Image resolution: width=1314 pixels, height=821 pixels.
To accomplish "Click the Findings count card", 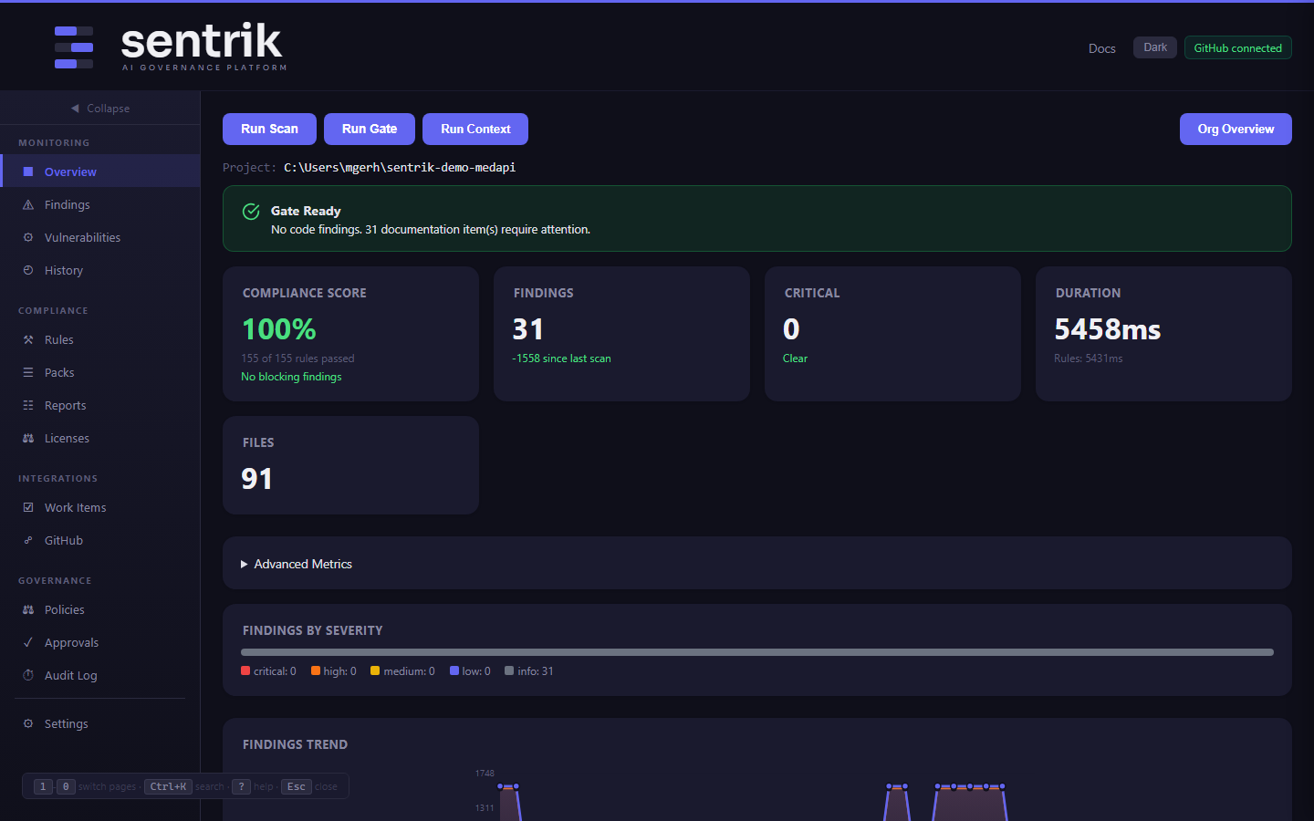I will tap(621, 334).
